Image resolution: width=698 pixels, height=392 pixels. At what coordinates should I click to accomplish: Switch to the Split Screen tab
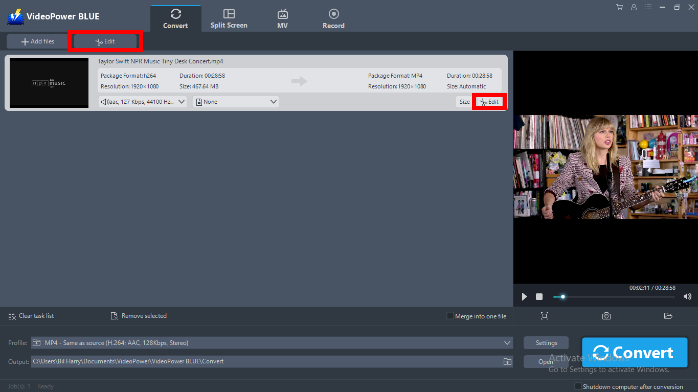(229, 17)
